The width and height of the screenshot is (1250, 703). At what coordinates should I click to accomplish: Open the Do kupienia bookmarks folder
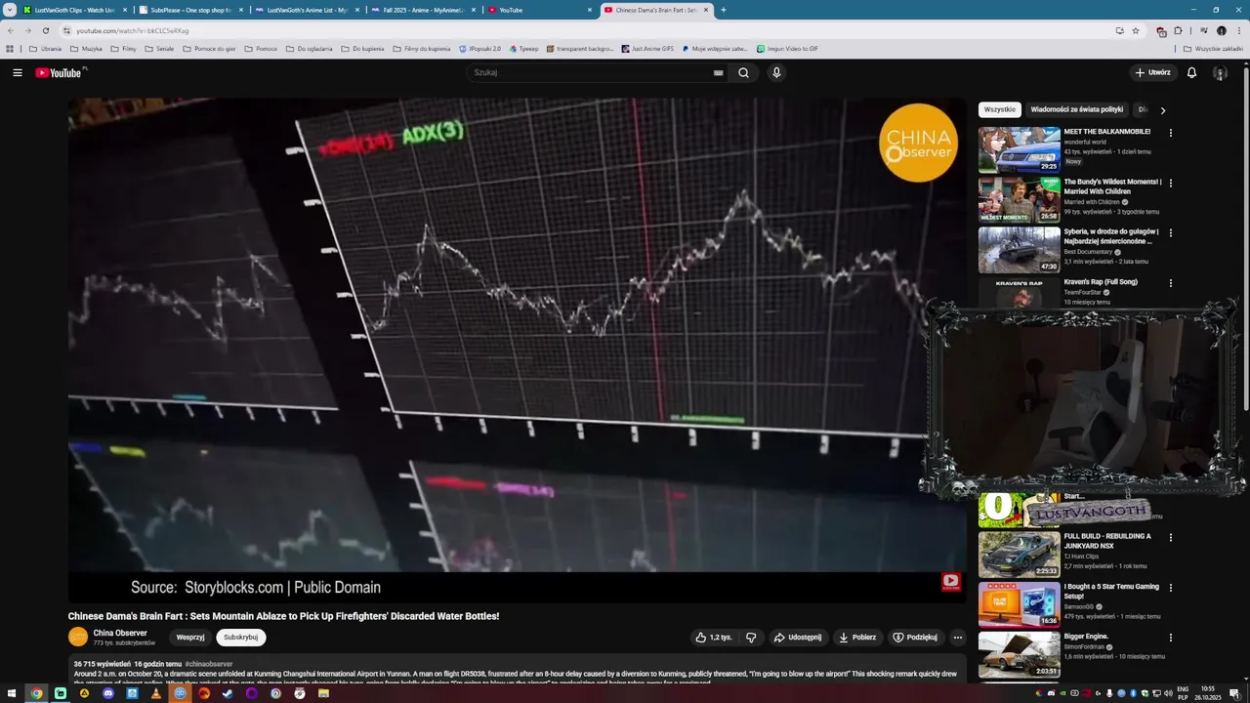coord(362,48)
